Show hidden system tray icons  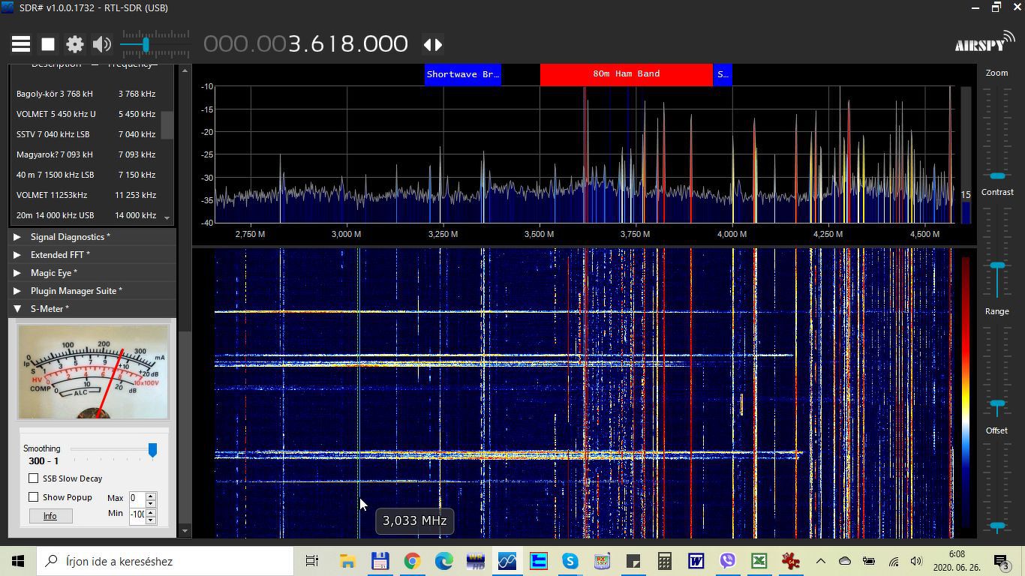(x=820, y=561)
